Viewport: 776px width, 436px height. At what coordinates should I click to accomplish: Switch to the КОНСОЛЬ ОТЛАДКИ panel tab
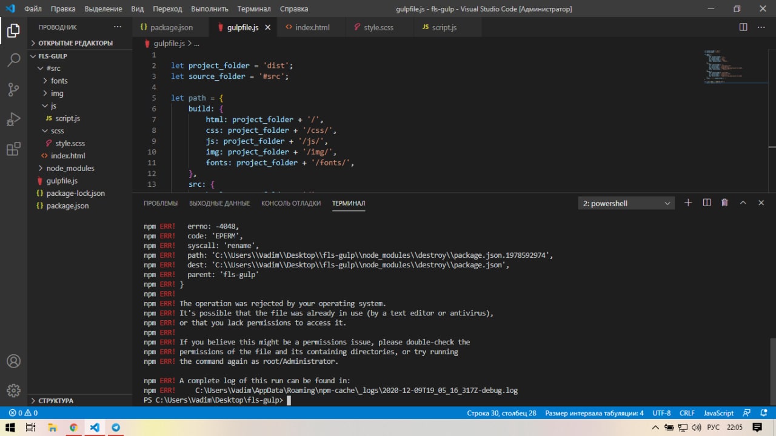[291, 203]
